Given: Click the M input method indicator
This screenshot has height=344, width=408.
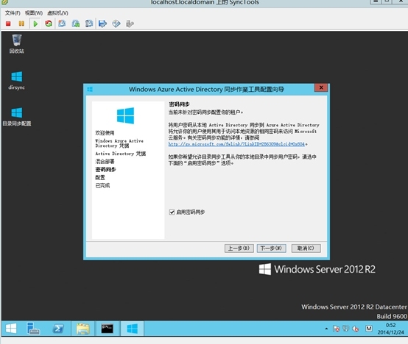Looking at the screenshot, I should click(x=369, y=329).
